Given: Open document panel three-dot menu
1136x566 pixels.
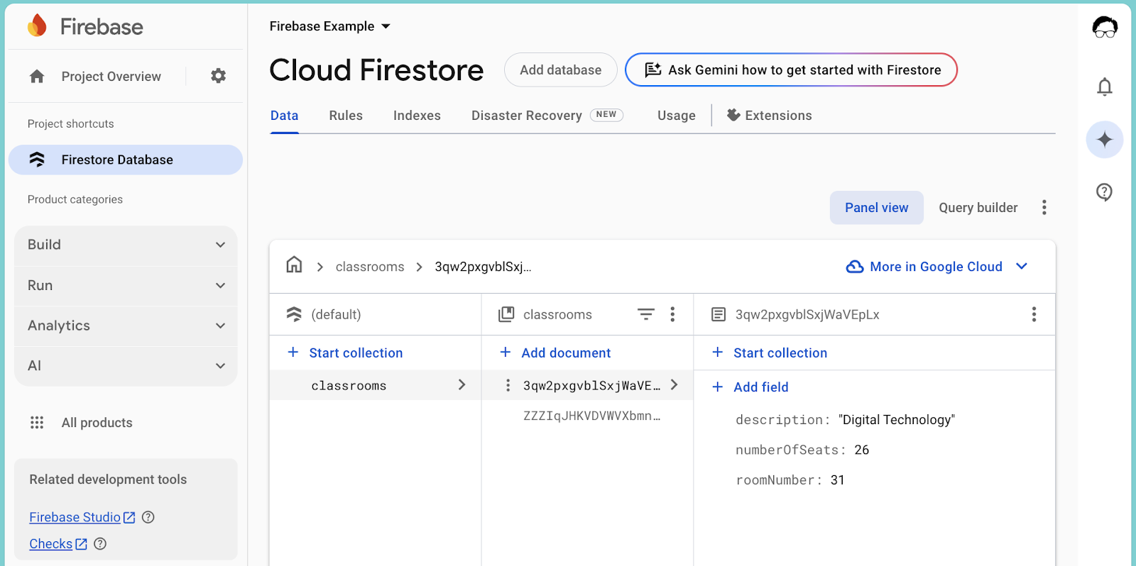Looking at the screenshot, I should (1034, 314).
